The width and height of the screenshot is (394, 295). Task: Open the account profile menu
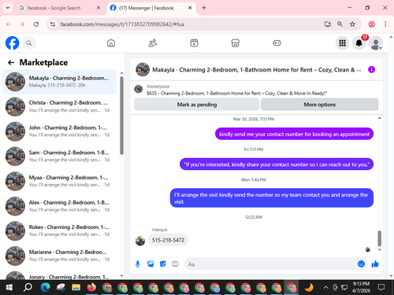(376, 43)
